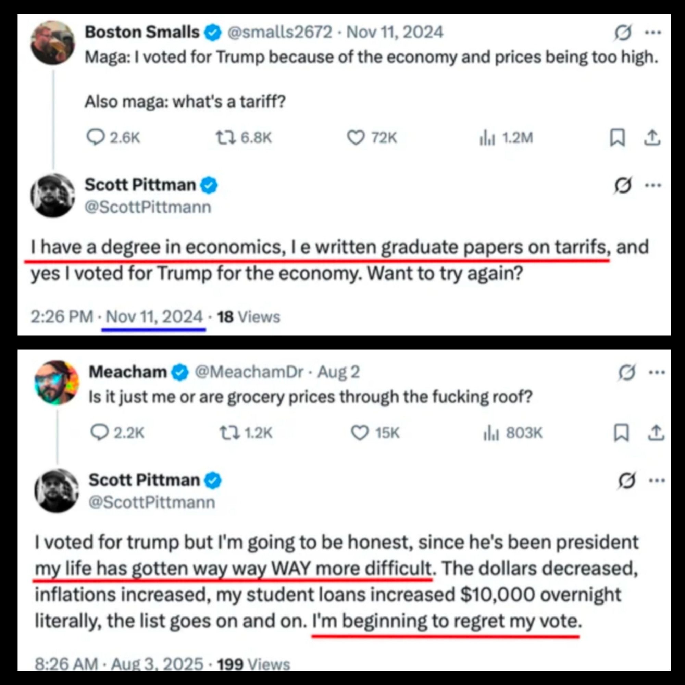Open Meacham's colorful avatar
Screen dimensions: 685x685
pyautogui.click(x=57, y=383)
